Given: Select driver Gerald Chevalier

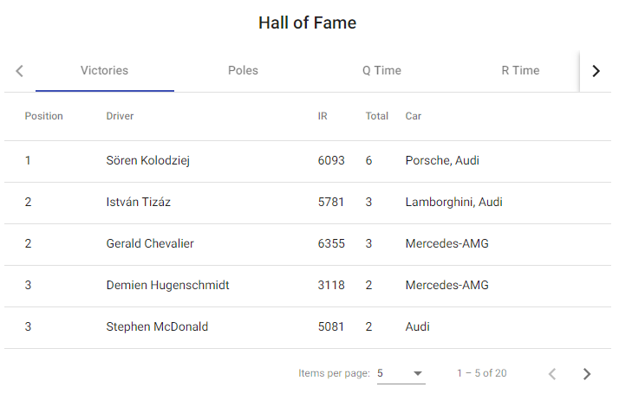Looking at the screenshot, I should 150,243.
